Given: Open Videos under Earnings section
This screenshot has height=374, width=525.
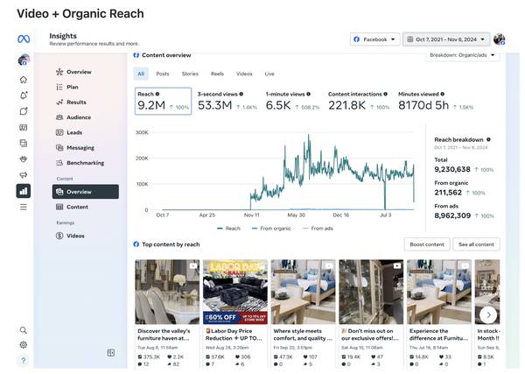Looking at the screenshot, I should pos(86,236).
